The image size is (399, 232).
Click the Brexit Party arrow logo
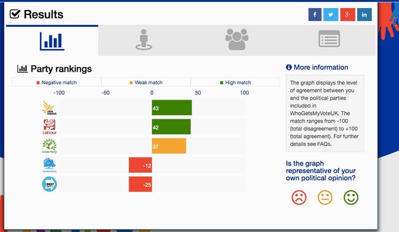coord(49,184)
